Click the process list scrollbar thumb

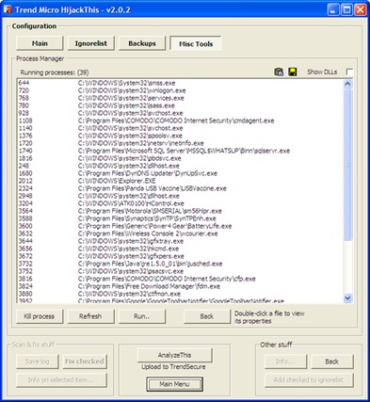[347, 165]
